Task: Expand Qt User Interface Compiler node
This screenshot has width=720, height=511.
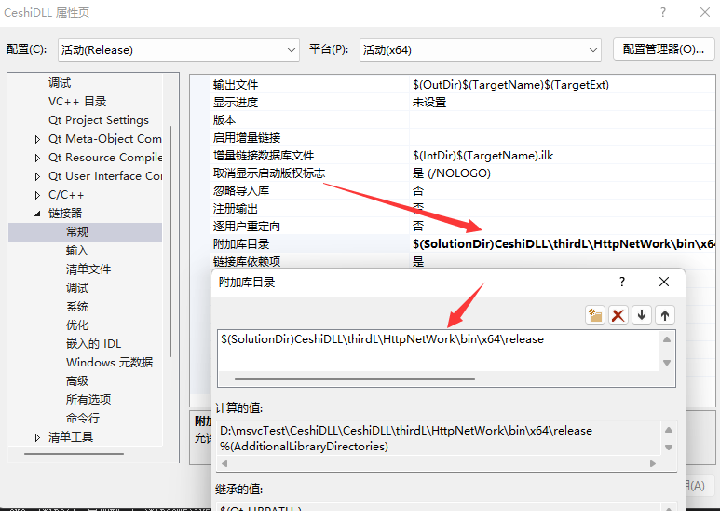Action: [x=37, y=176]
